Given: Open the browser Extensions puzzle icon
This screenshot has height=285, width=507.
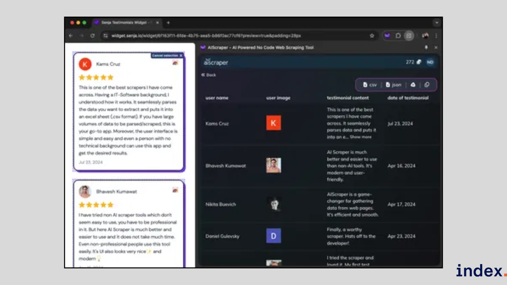Looking at the screenshot, I should (398, 36).
